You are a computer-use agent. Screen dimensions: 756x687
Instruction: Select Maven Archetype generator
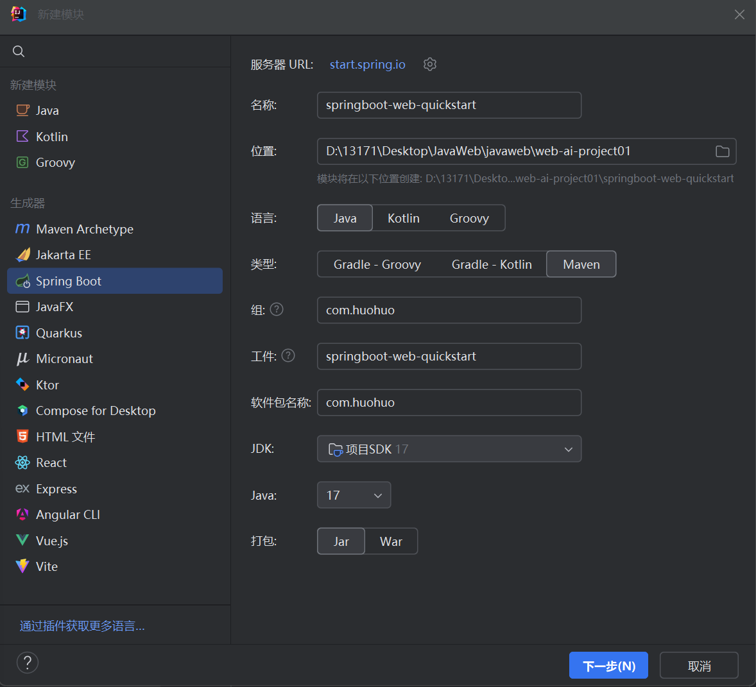(x=115, y=229)
